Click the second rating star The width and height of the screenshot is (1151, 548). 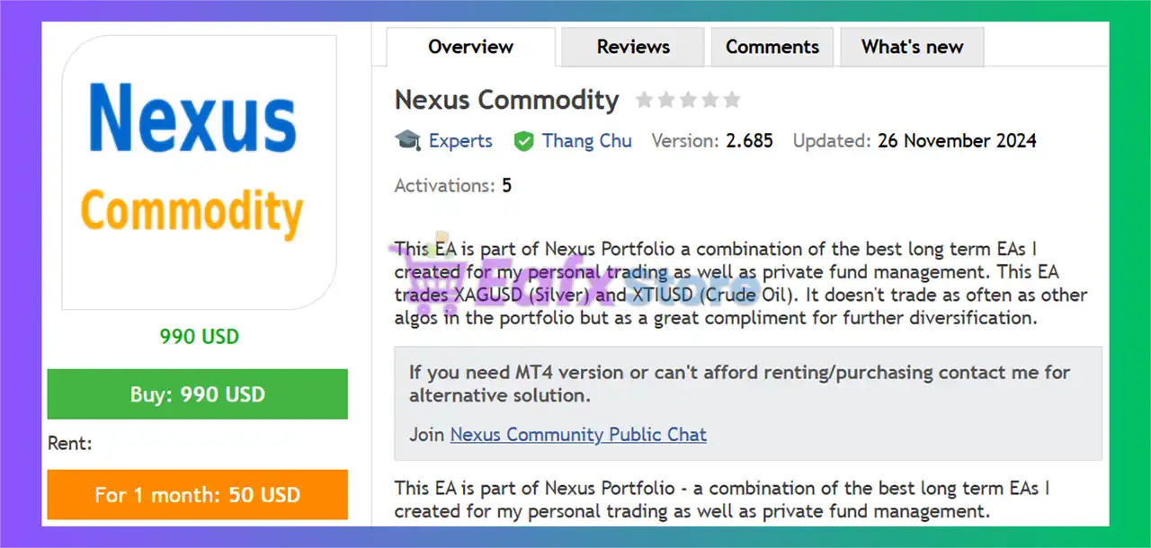(x=666, y=100)
